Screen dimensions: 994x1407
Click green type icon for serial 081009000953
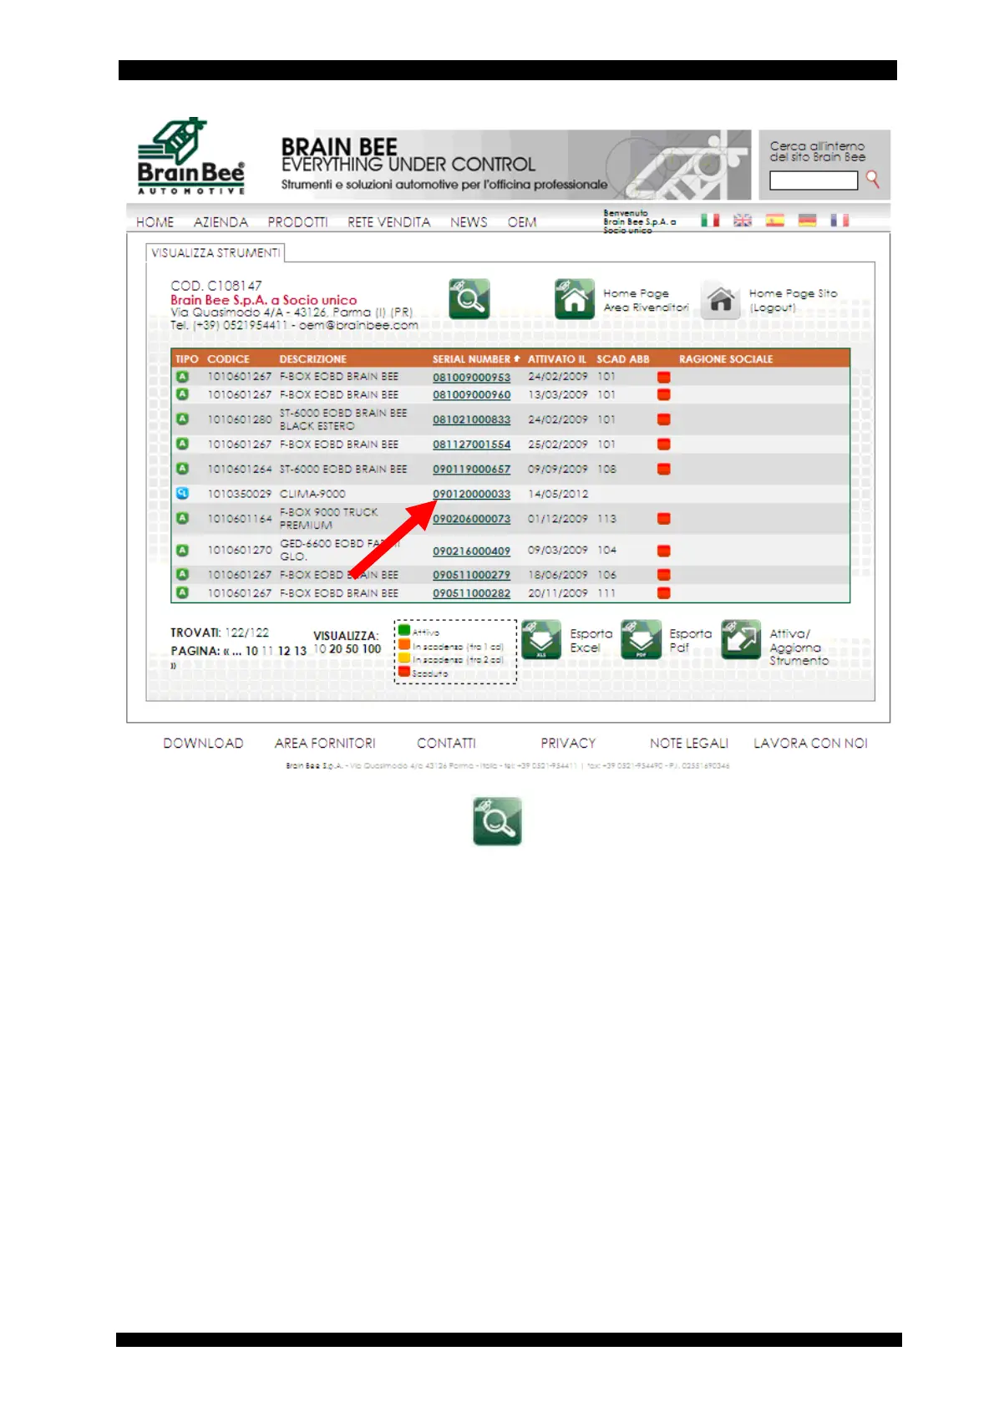182,376
